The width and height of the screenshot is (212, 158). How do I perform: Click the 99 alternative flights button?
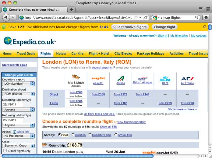point(130,27)
